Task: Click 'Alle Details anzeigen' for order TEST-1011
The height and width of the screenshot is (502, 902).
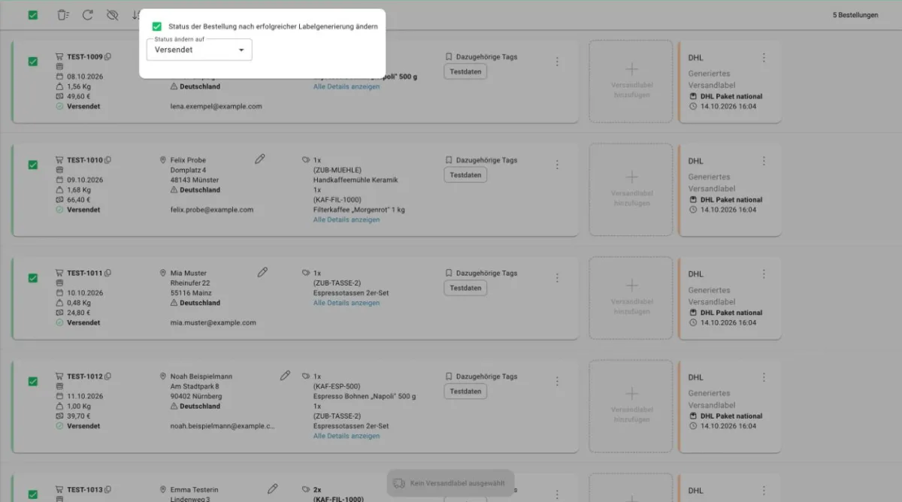Action: pyautogui.click(x=347, y=303)
